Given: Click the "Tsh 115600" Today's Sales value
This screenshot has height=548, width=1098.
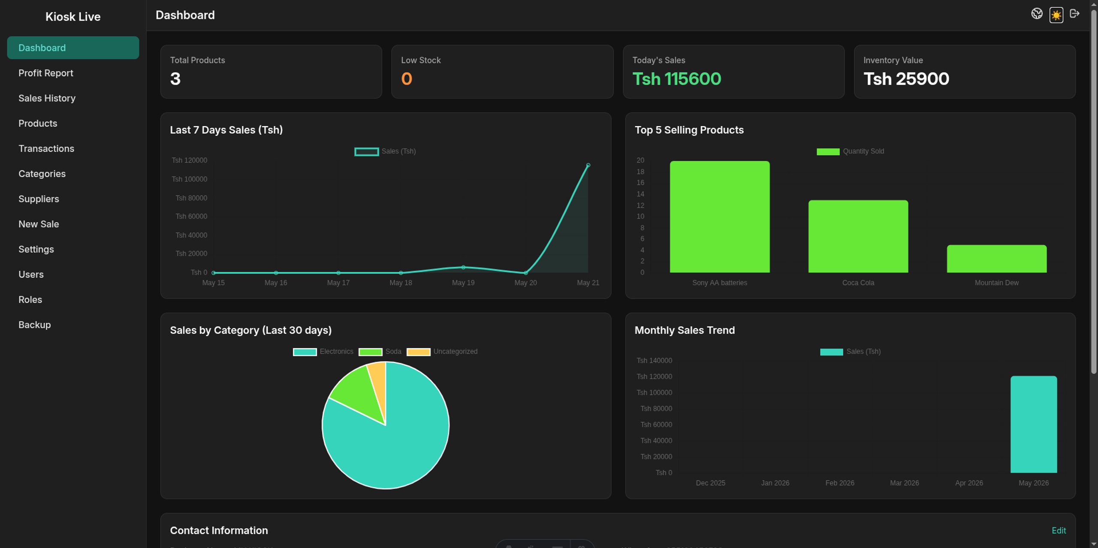Looking at the screenshot, I should (x=677, y=79).
